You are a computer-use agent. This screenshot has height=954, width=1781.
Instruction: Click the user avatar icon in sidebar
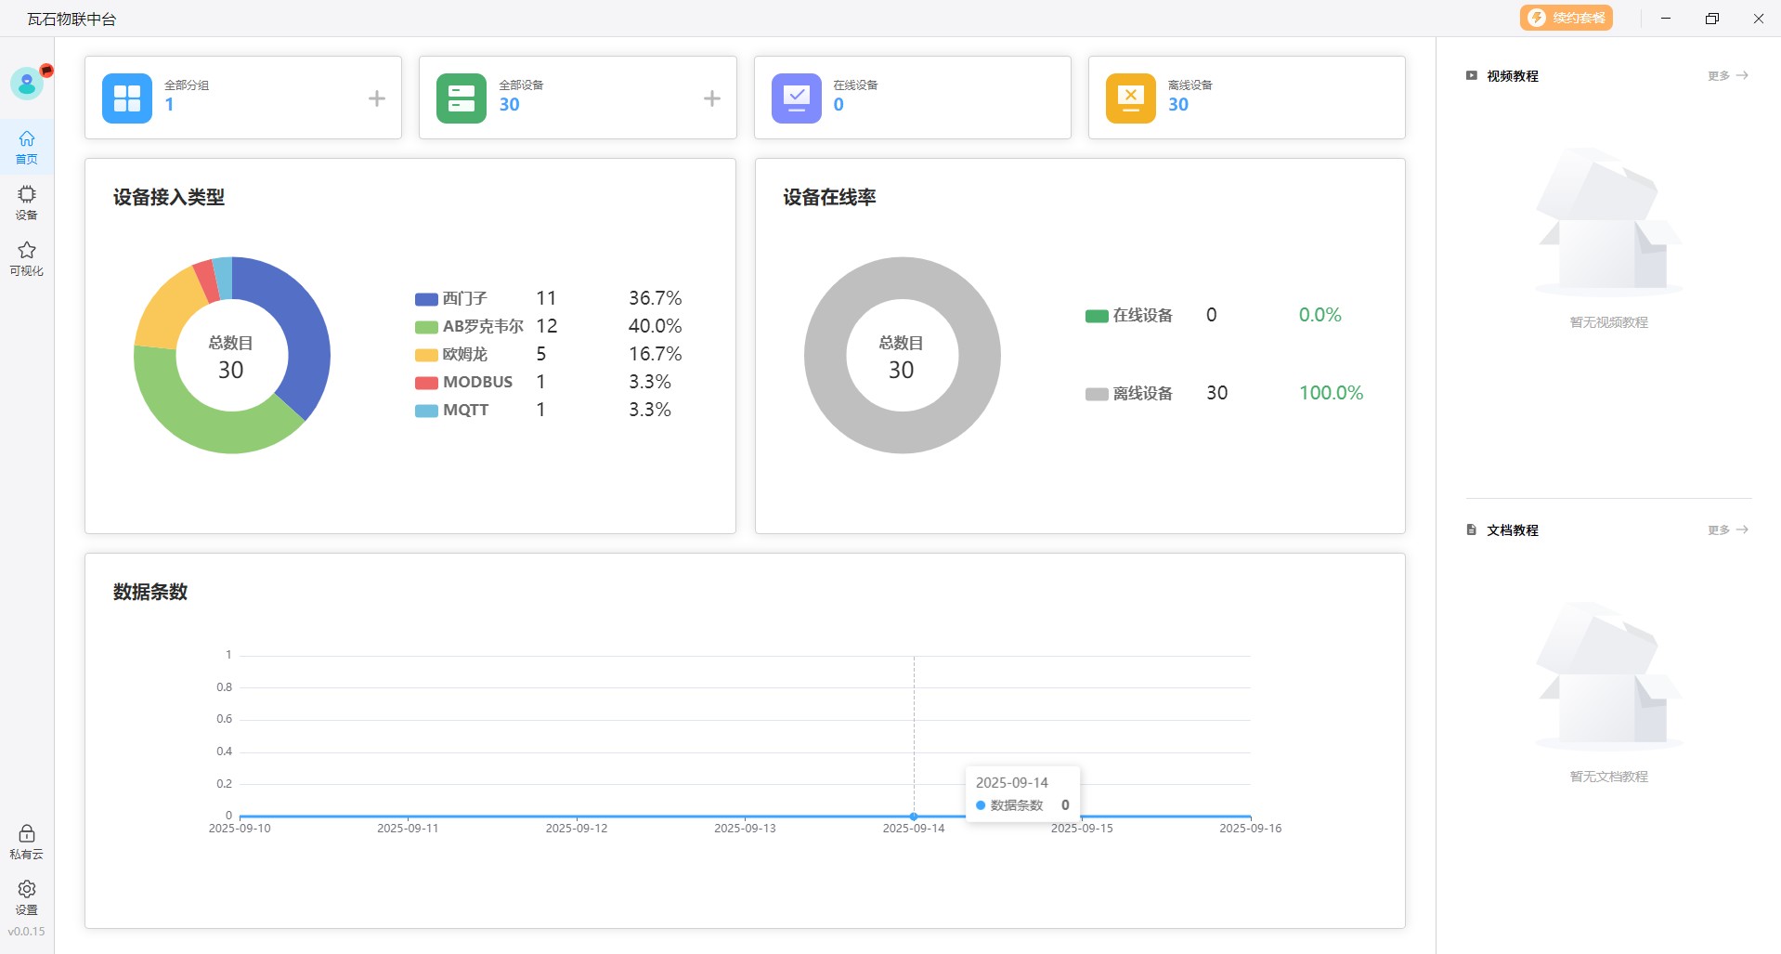(27, 84)
